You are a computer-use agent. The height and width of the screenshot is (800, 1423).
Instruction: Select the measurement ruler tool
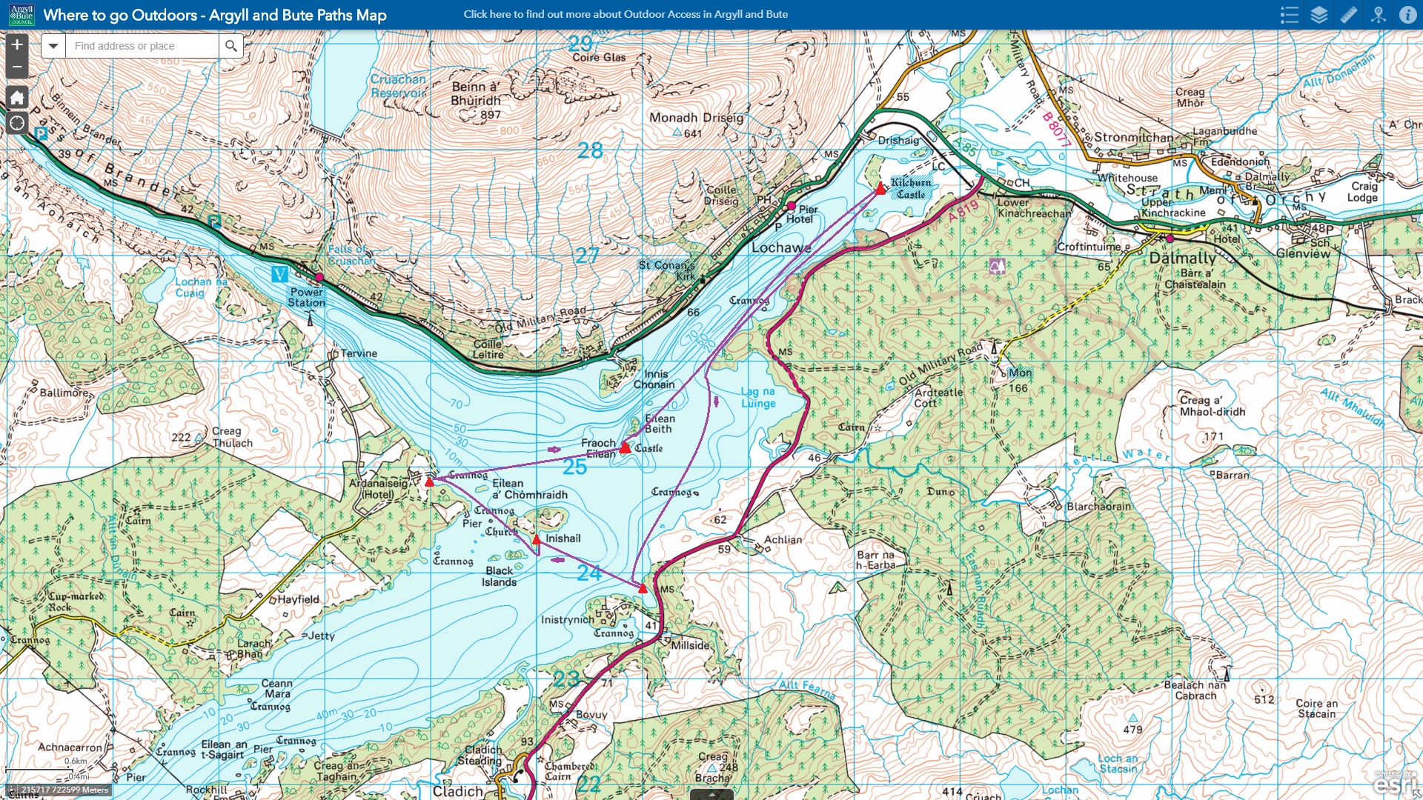point(1350,14)
